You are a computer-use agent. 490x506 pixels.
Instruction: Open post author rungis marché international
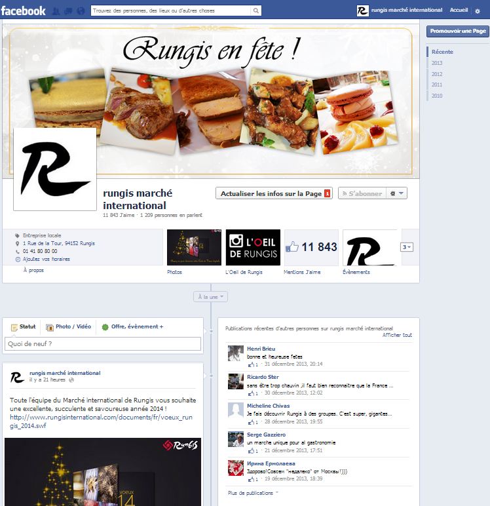pos(65,373)
